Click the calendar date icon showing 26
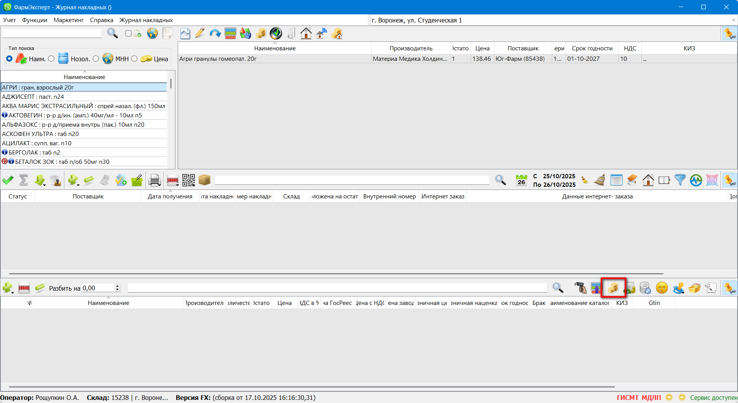The image size is (738, 403). (521, 180)
